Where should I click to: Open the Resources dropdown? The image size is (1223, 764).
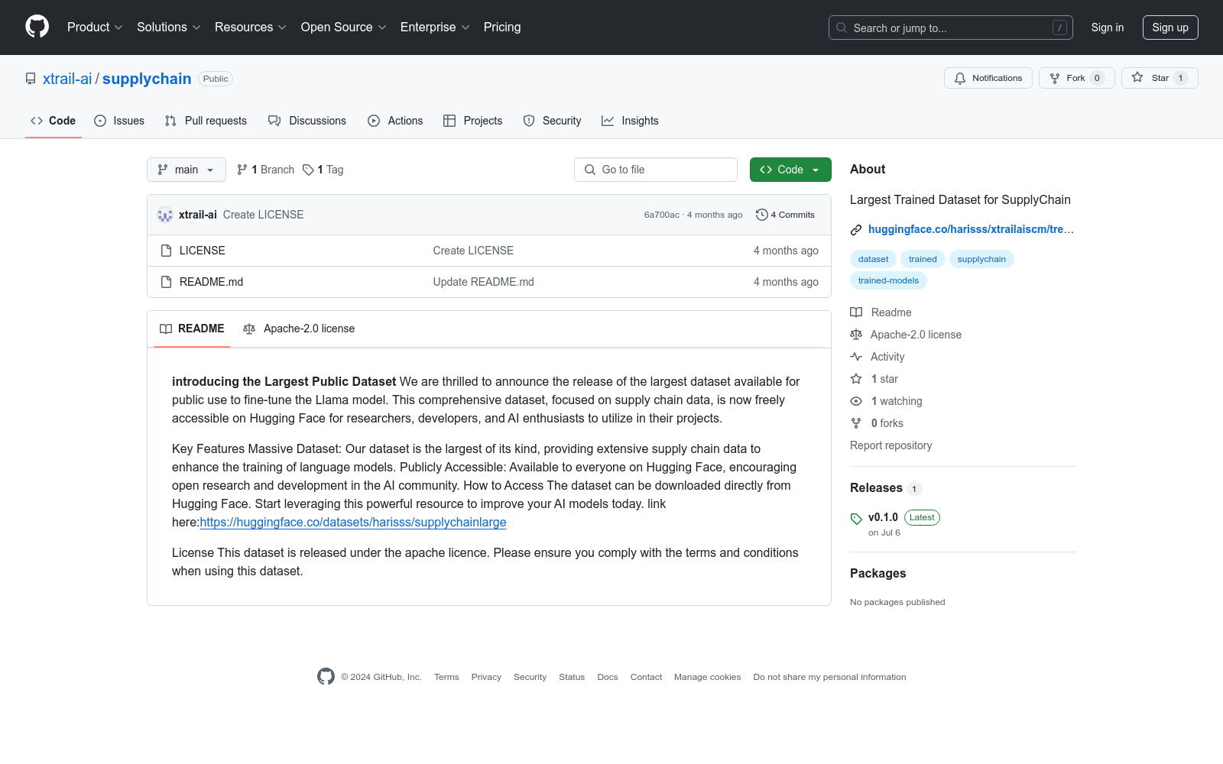[x=251, y=28]
